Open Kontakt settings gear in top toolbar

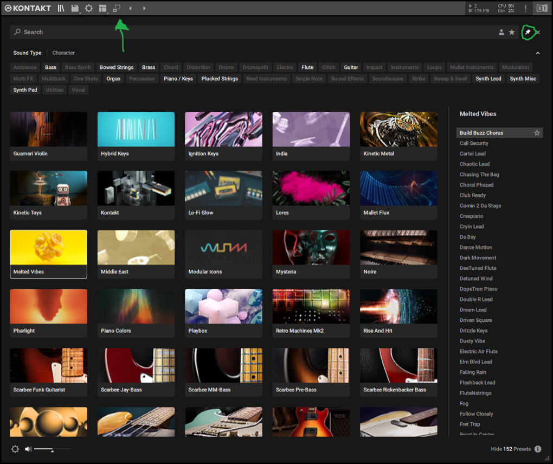pos(89,8)
